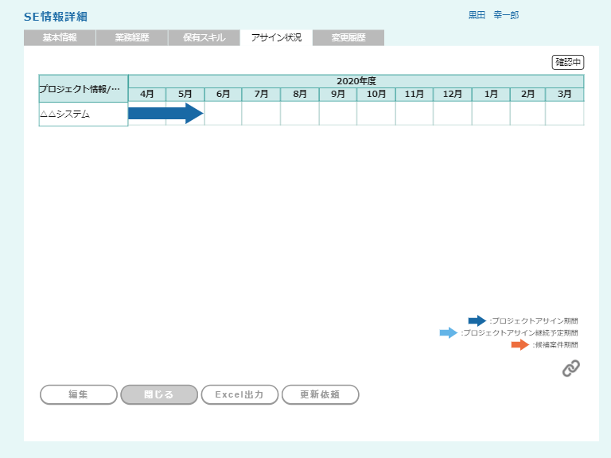This screenshot has width=611, height=458.
Task: Open the 変更履歴 tab
Action: [x=348, y=38]
